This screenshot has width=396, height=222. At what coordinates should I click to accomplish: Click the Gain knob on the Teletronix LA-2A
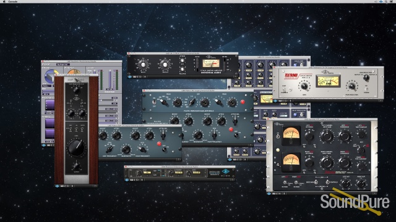tap(304, 86)
